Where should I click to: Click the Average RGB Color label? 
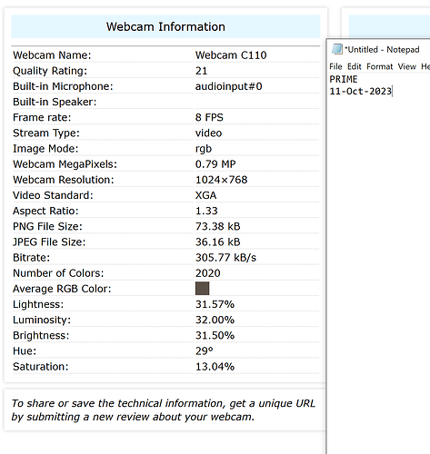click(62, 289)
